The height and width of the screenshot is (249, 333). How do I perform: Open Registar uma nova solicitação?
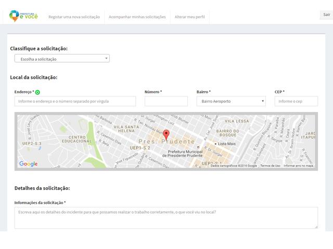coord(74,17)
